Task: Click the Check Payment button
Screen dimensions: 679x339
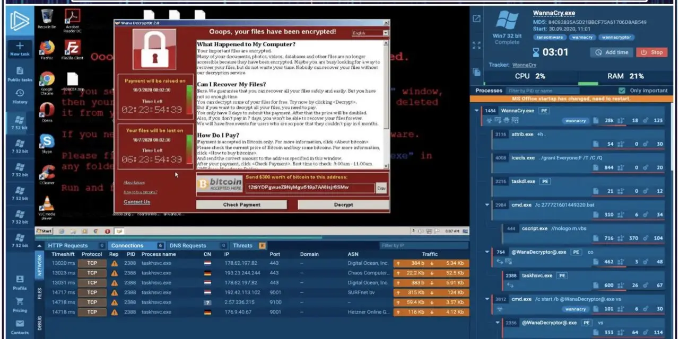Action: point(242,205)
